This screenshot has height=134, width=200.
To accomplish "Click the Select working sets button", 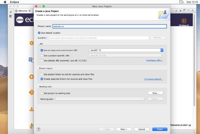I will (x=155, y=99).
